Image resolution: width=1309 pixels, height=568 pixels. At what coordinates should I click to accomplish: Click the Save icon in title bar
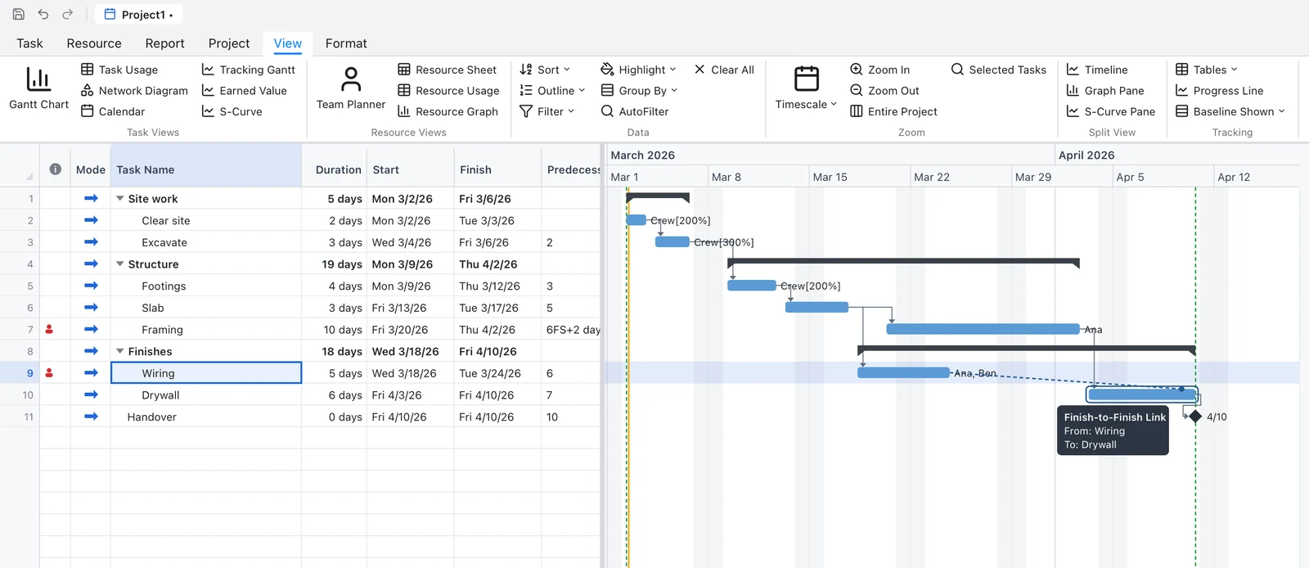pos(19,14)
